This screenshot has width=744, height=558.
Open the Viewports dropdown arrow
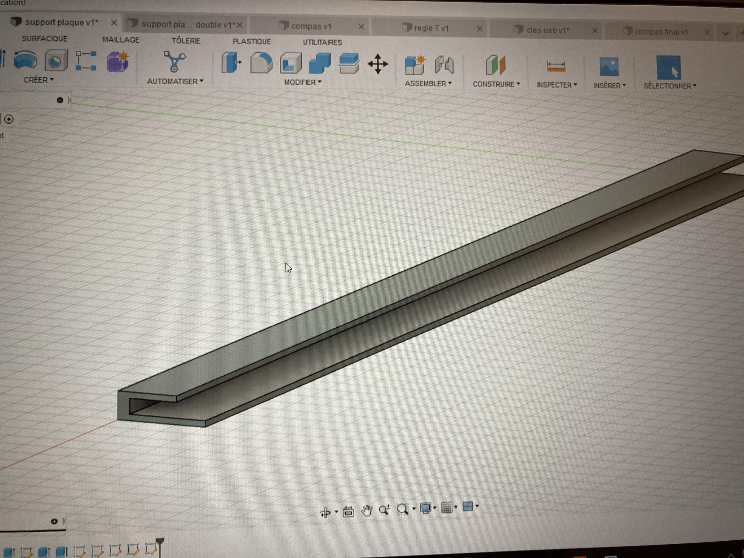477,506
